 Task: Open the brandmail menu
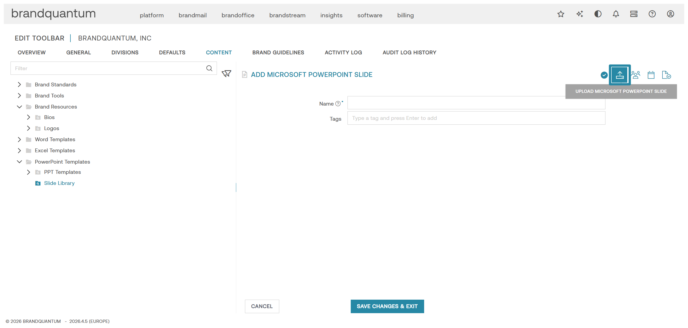coord(192,15)
